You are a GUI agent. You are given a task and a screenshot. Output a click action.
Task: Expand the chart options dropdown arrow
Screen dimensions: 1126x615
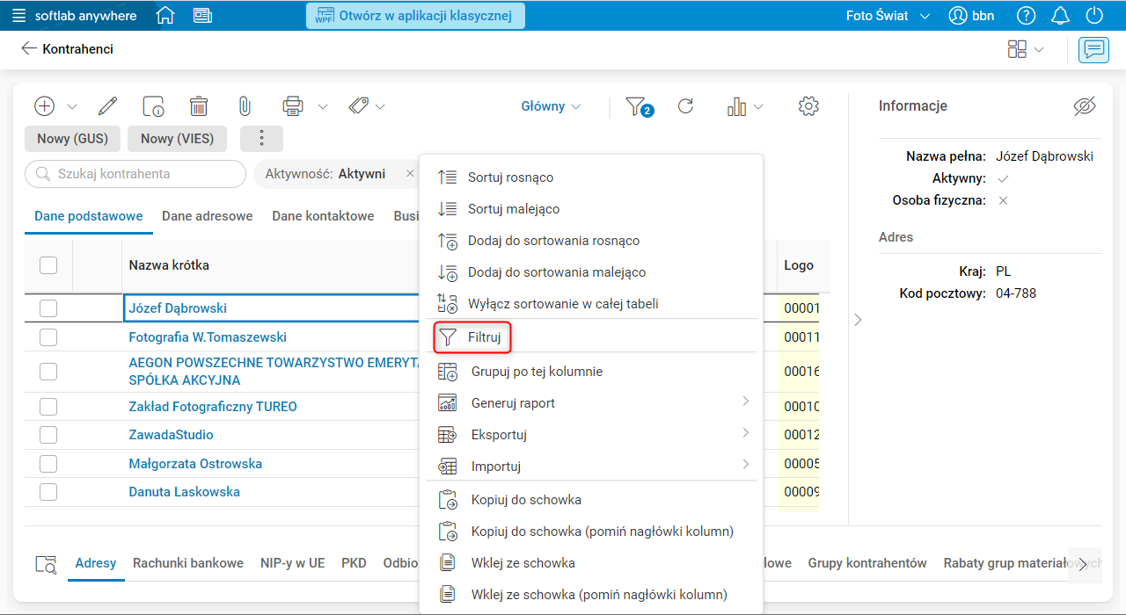(757, 107)
